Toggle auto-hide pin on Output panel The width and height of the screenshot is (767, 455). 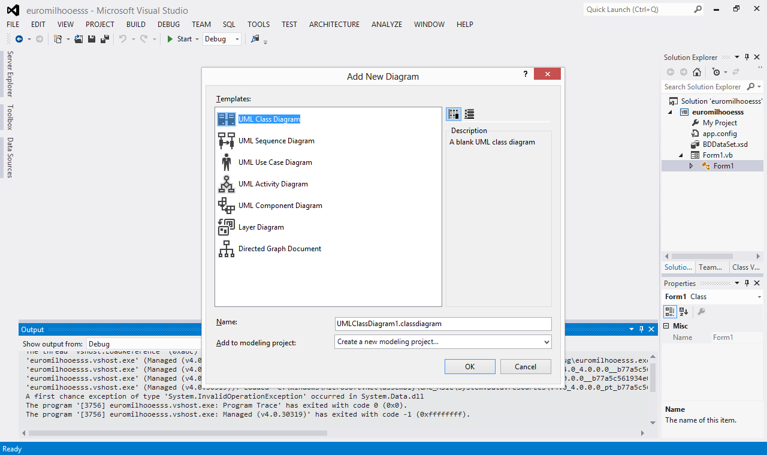point(641,330)
